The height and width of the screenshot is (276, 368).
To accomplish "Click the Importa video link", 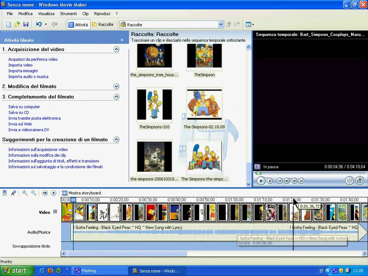I will coord(20,65).
